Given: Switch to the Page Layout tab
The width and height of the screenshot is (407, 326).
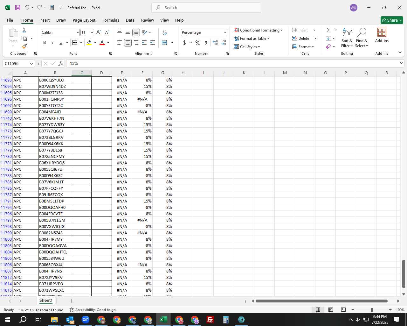Looking at the screenshot, I should pos(84,20).
